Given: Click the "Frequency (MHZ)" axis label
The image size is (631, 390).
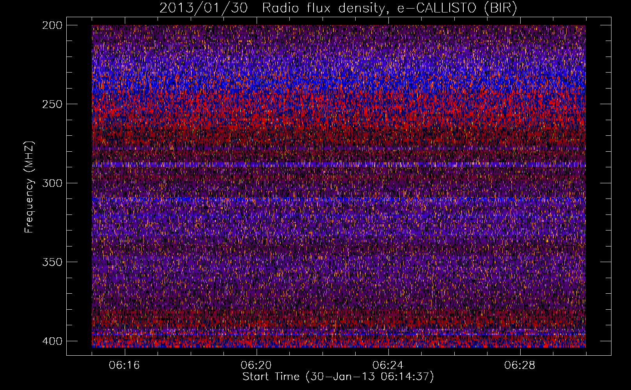Looking at the screenshot, I should [29, 187].
